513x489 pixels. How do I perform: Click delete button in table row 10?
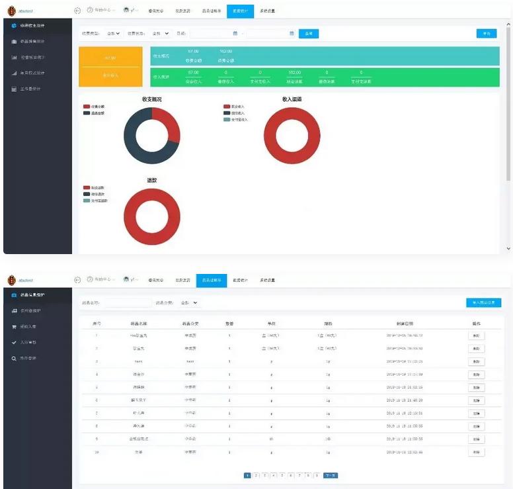477,453
